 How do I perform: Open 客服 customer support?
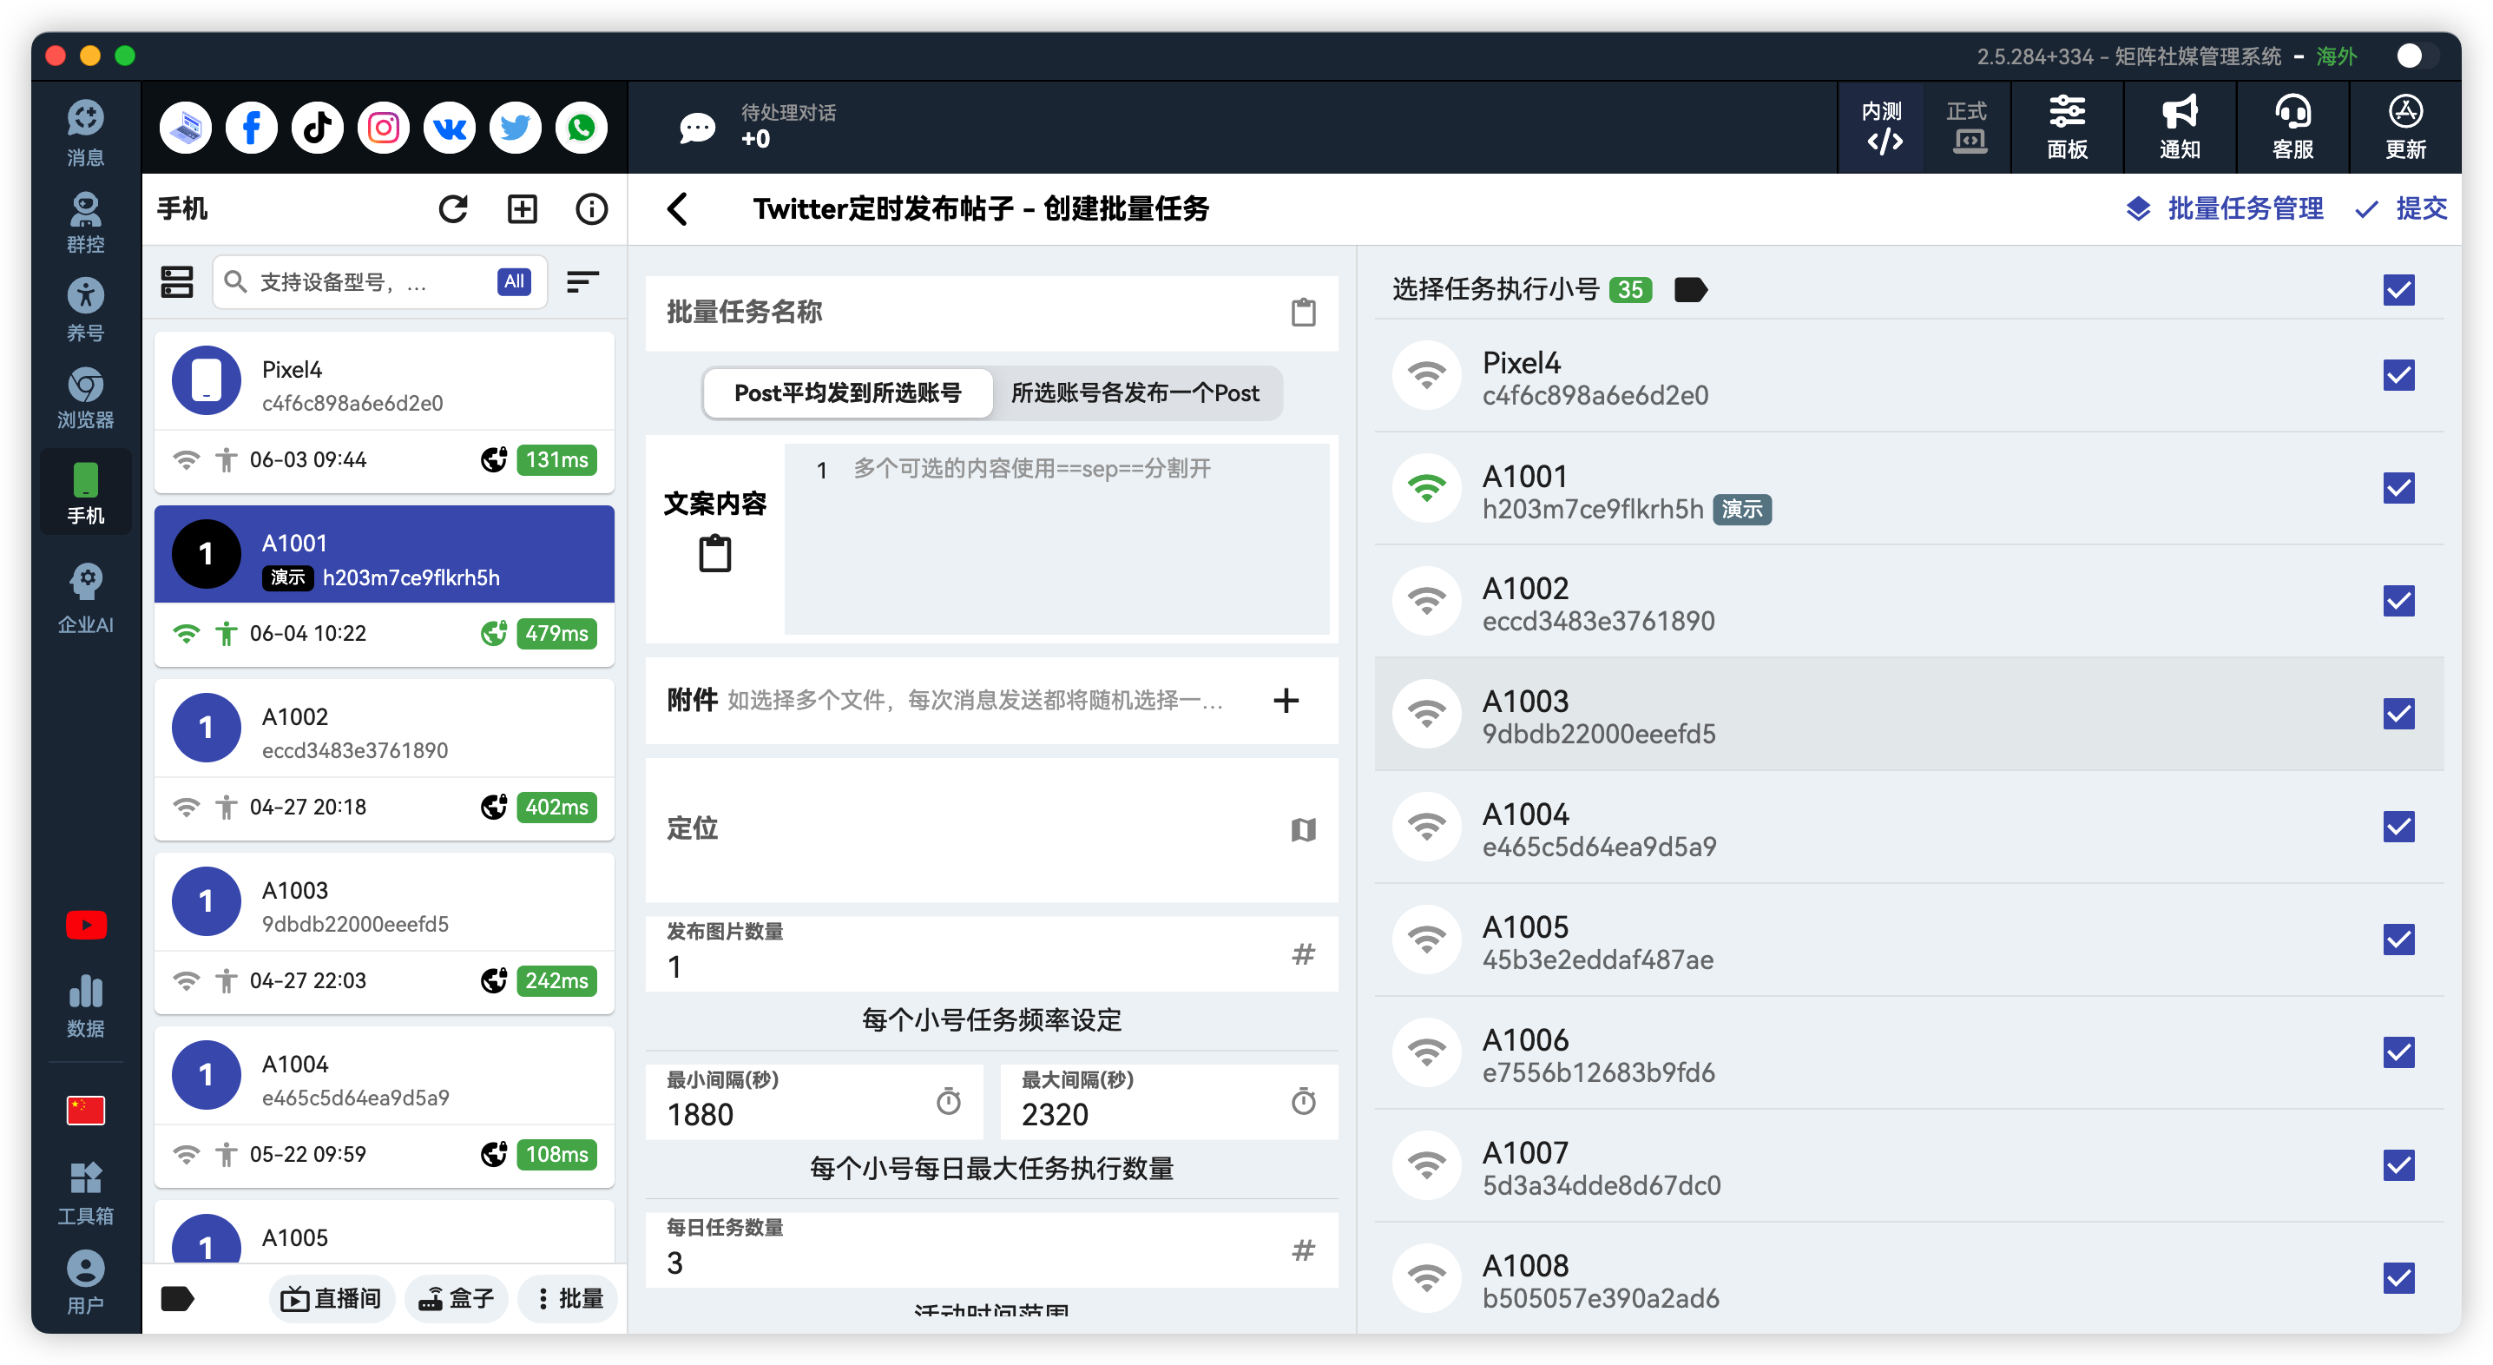coord(2292,128)
